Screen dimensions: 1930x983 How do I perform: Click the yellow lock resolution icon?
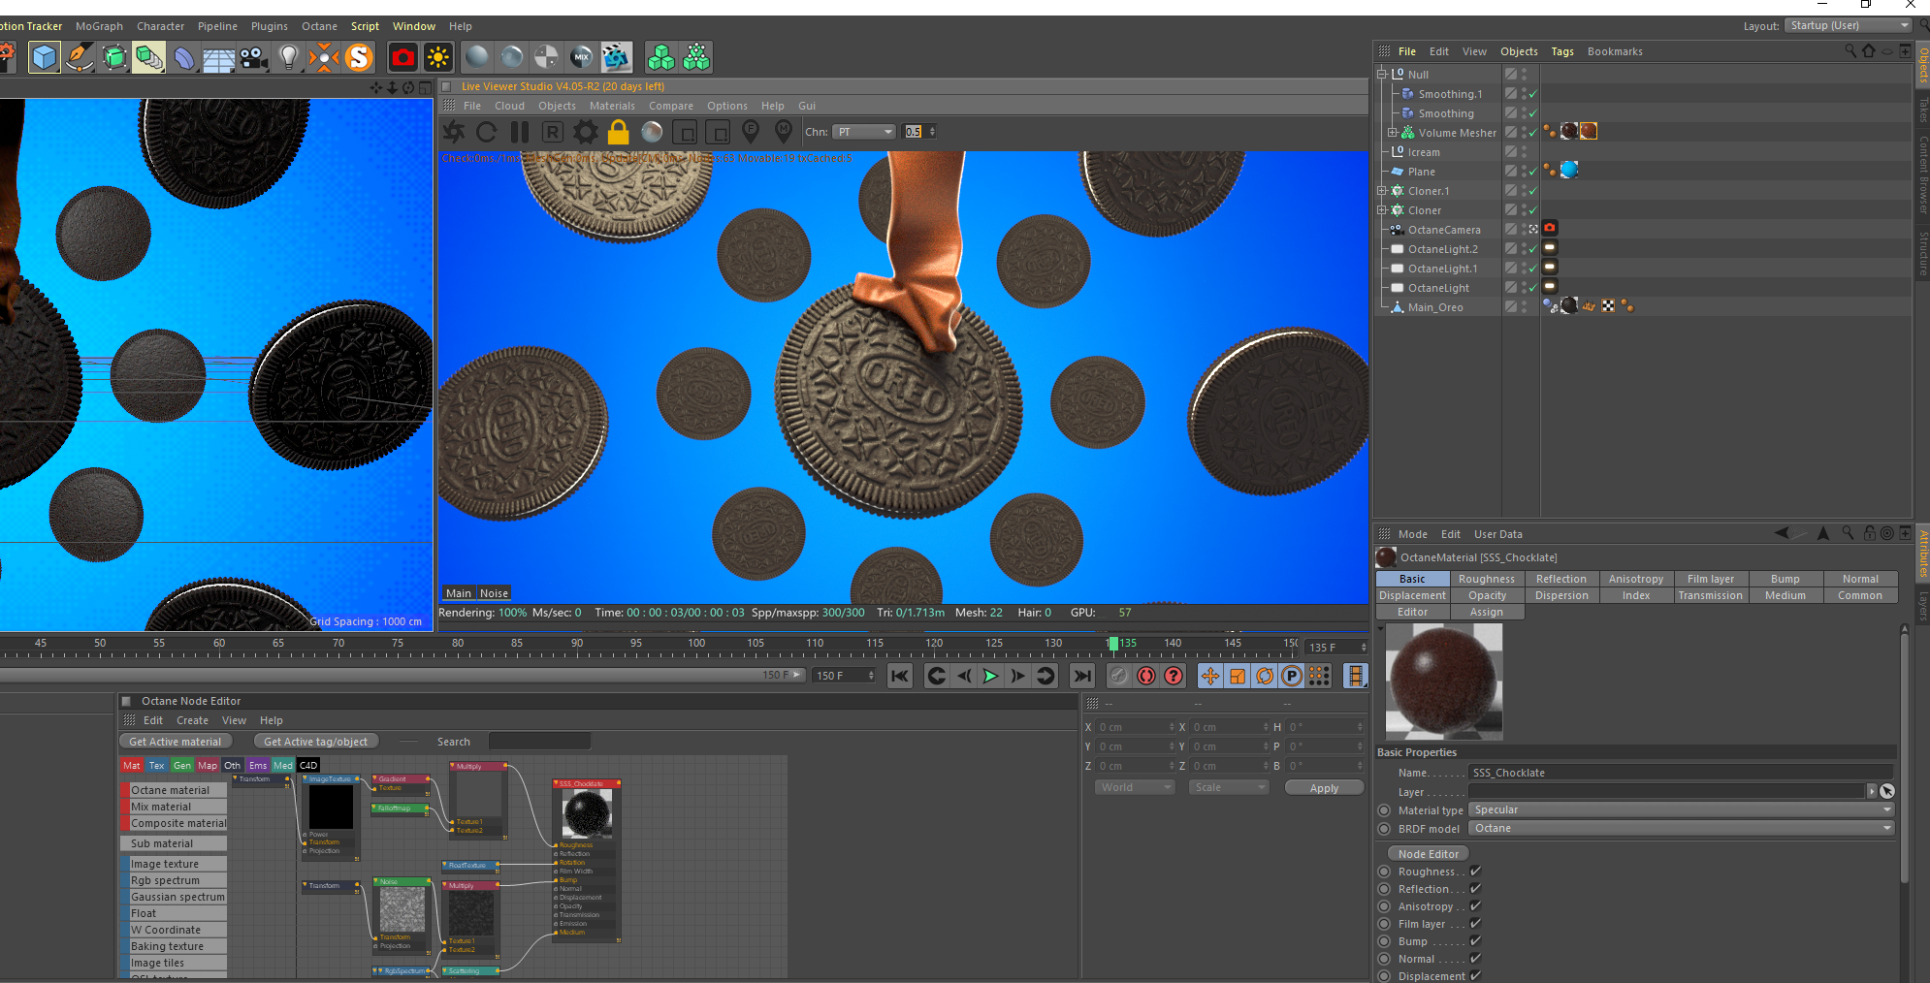(x=618, y=132)
